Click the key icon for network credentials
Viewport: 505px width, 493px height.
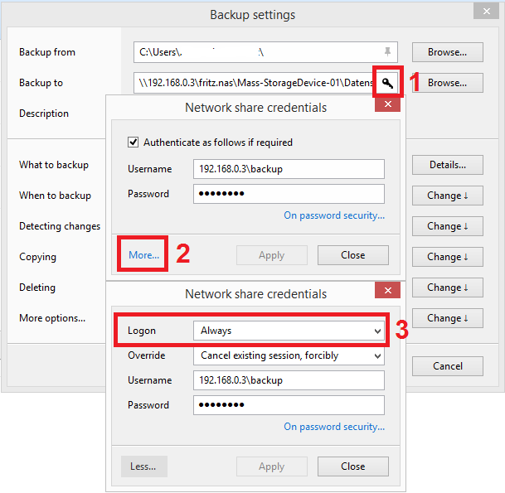387,83
